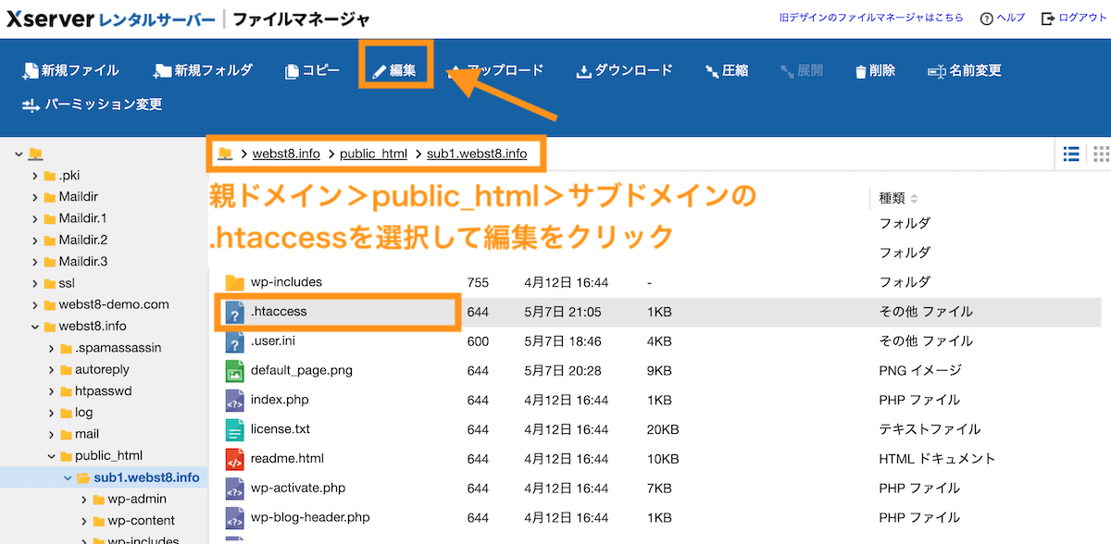Viewport: 1111px width, 544px height.
Task: Open the 編集 (edit) tool
Action: tap(395, 69)
